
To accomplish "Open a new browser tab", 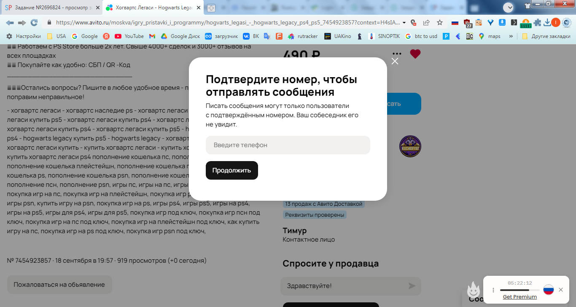I will click(211, 8).
